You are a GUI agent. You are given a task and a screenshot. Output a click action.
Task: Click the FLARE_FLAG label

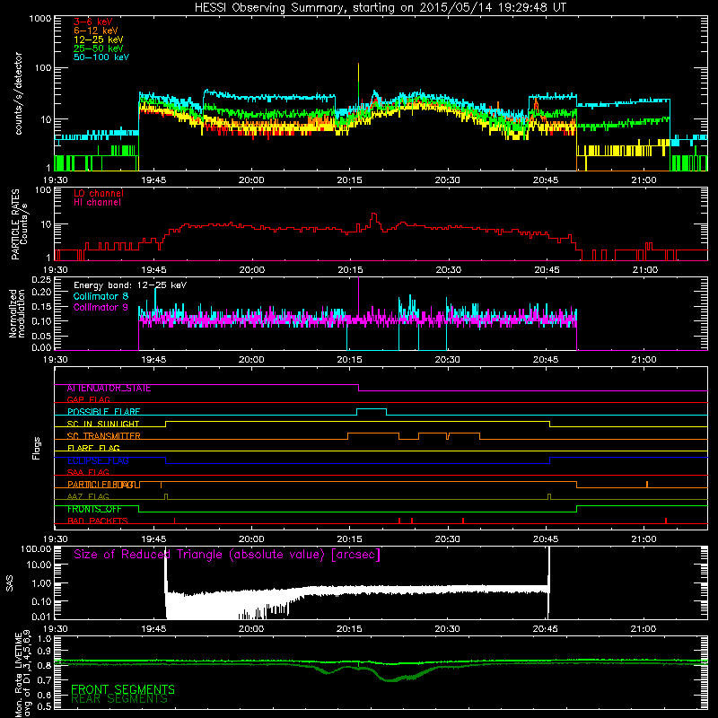pos(93,448)
